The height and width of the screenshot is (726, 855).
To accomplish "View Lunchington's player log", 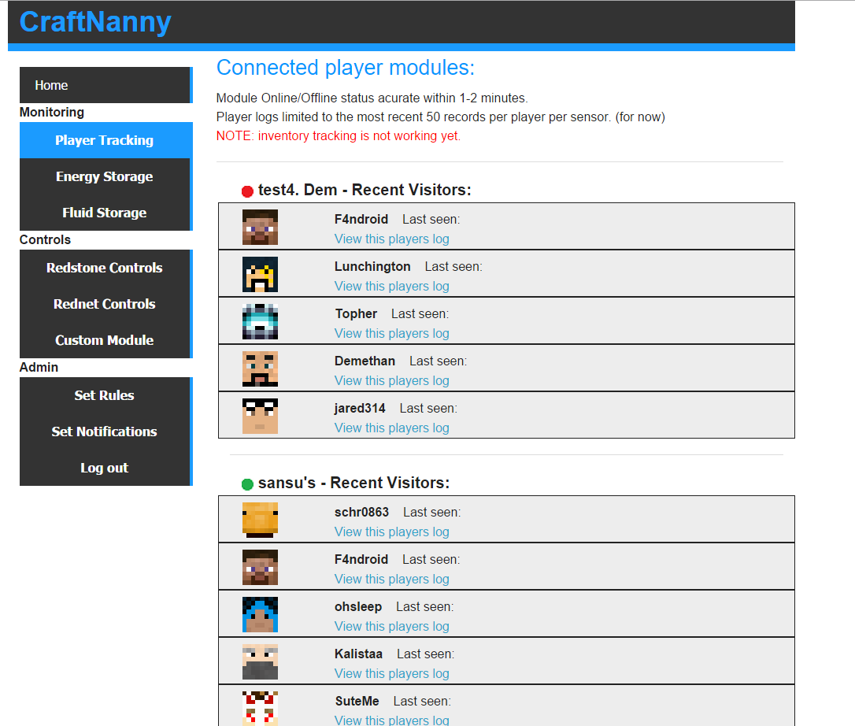I will [x=391, y=287].
